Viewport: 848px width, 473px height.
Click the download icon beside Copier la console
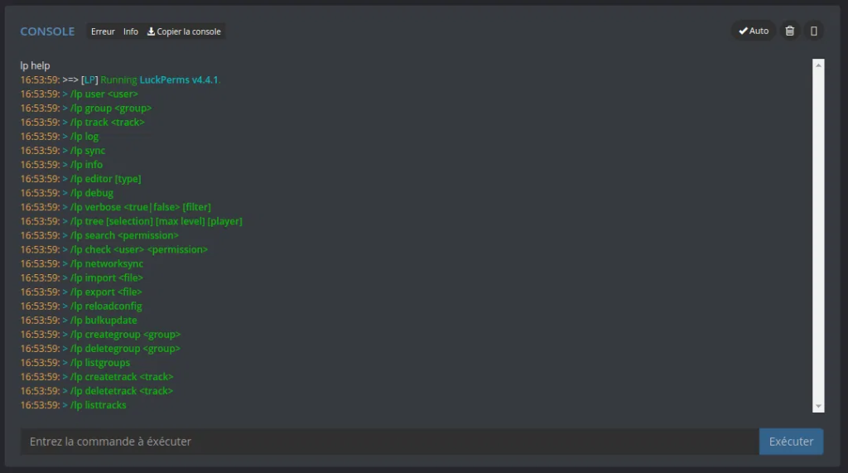[152, 31]
